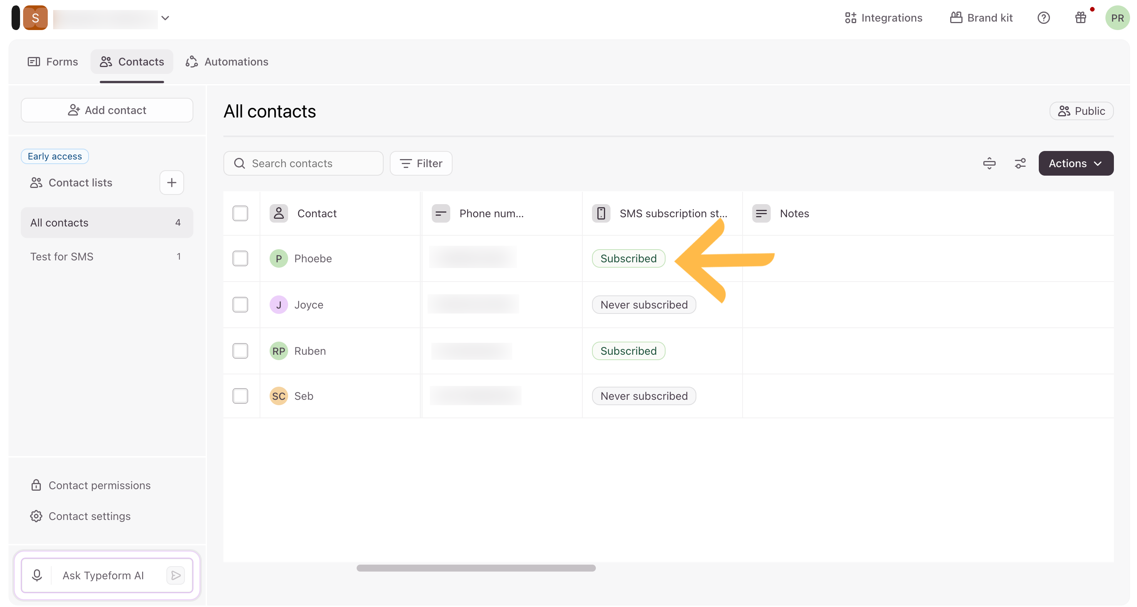The width and height of the screenshot is (1137, 607).
Task: Open the gift box notifications icon
Action: coord(1080,18)
